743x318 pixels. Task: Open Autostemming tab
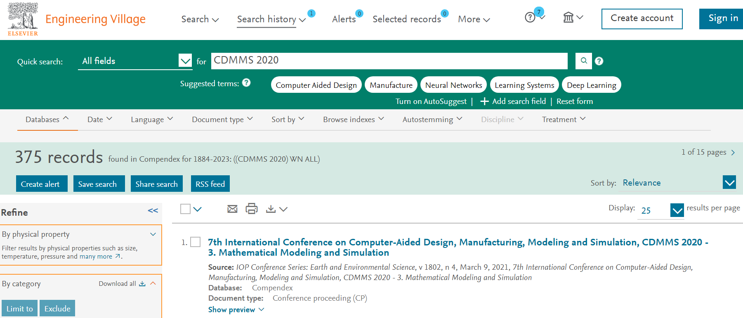click(432, 119)
